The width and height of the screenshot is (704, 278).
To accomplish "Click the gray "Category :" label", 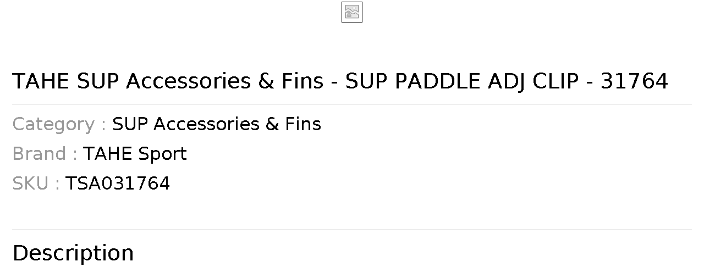I will coord(59,124).
